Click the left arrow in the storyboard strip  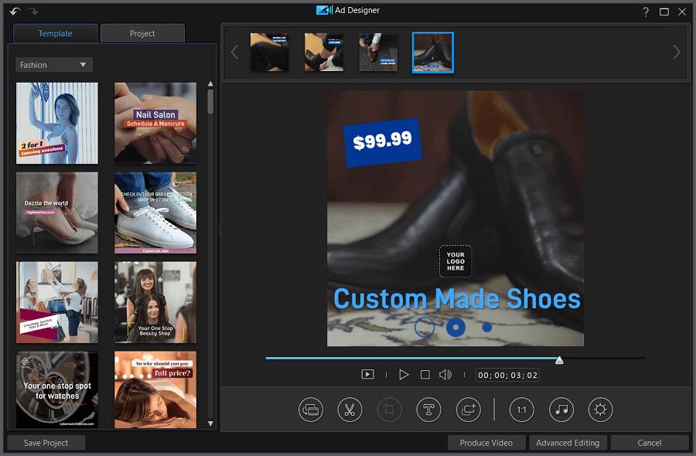[x=234, y=52]
